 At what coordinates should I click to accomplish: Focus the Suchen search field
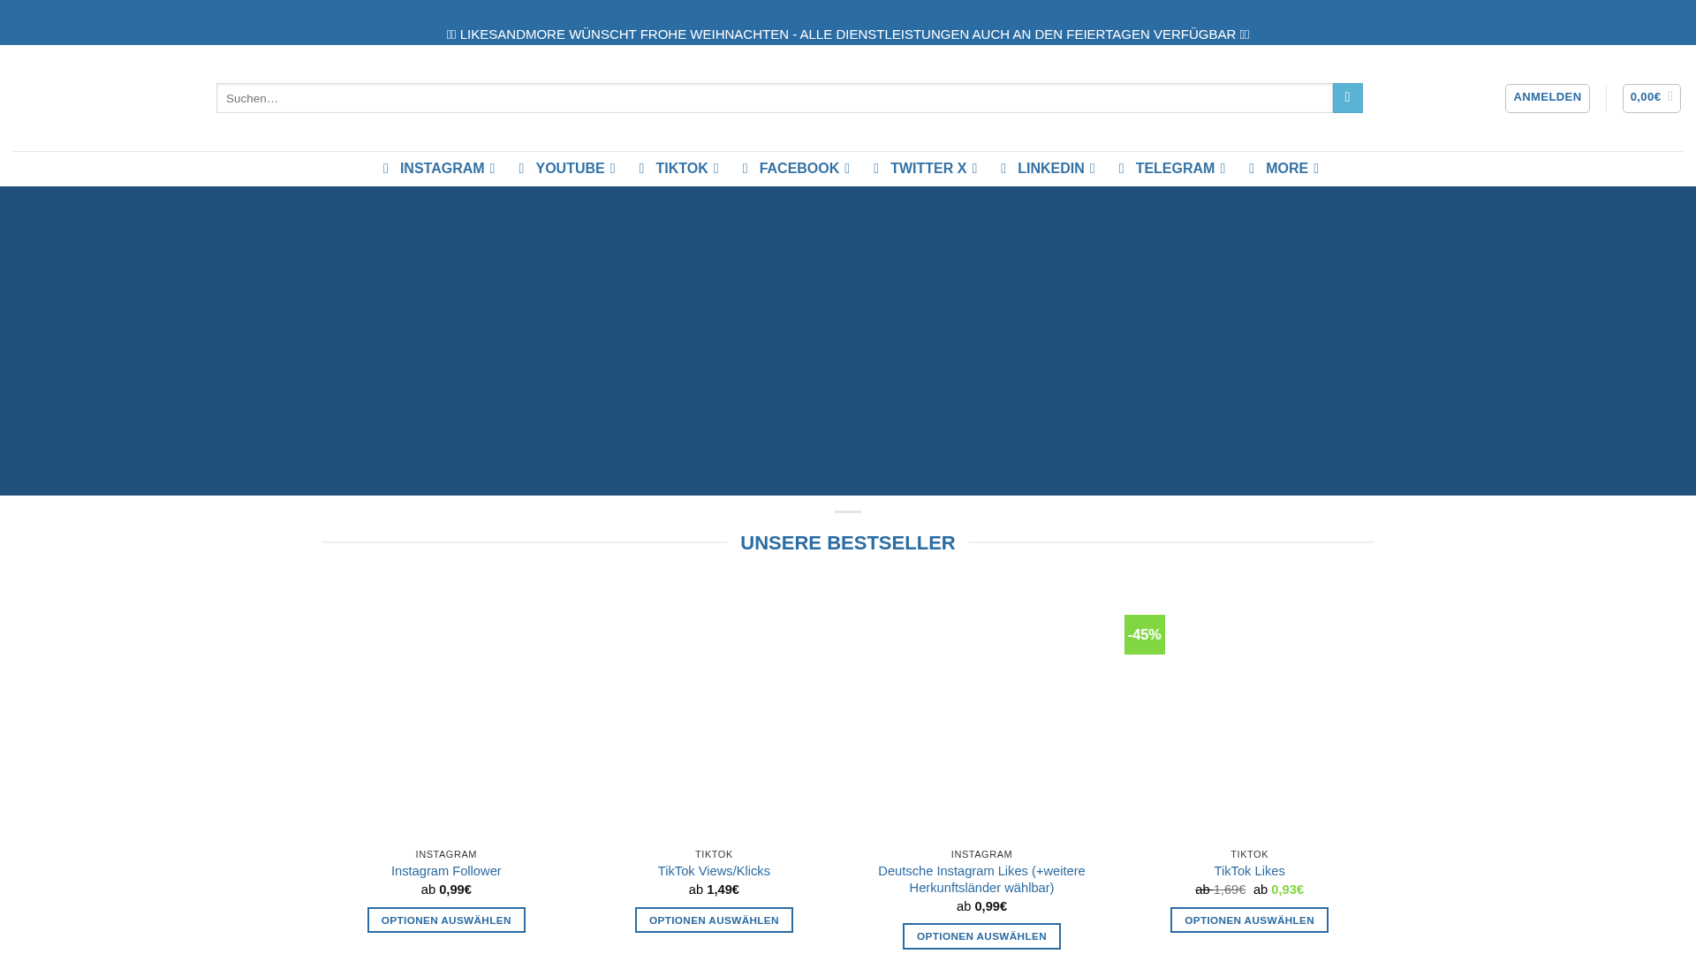(774, 98)
